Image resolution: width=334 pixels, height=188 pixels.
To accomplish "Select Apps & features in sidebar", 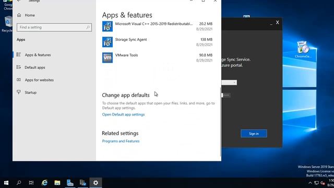I will [38, 55].
